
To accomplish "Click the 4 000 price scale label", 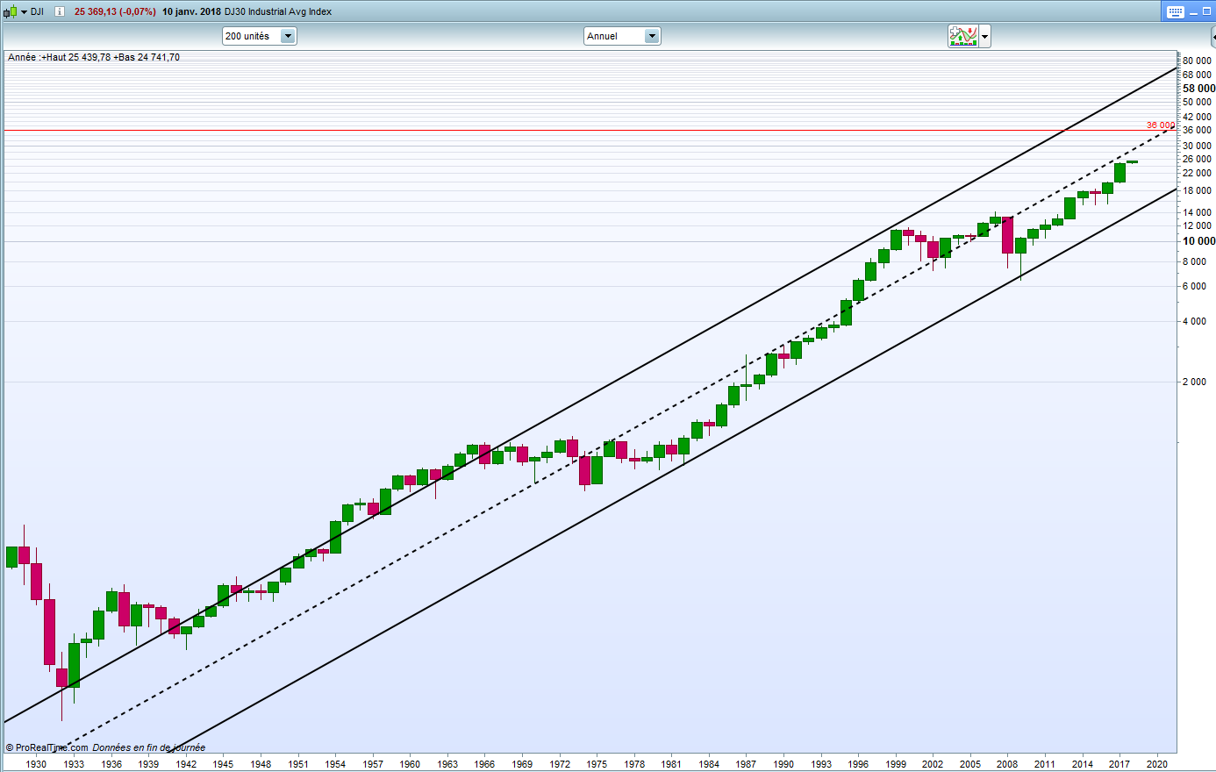I will coord(1194,321).
